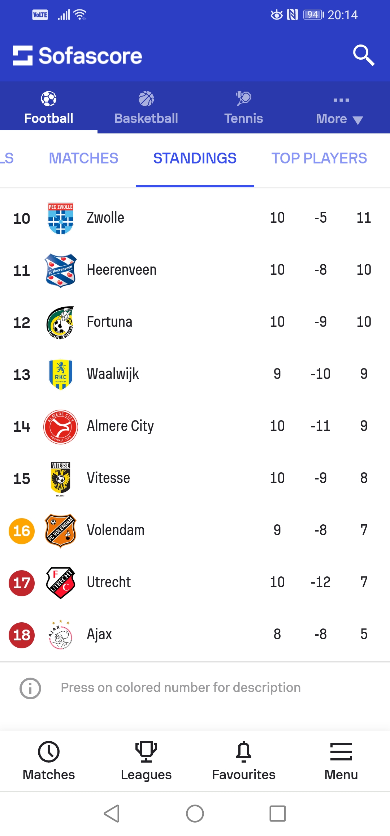
Task: Open Favourites bell icon
Action: (x=244, y=752)
